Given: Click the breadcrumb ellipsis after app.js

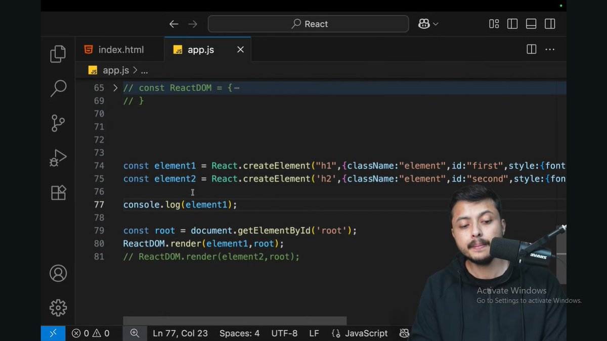Looking at the screenshot, I should [x=145, y=71].
